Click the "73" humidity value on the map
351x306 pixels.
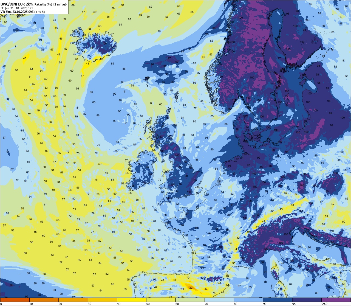pos(78,153)
